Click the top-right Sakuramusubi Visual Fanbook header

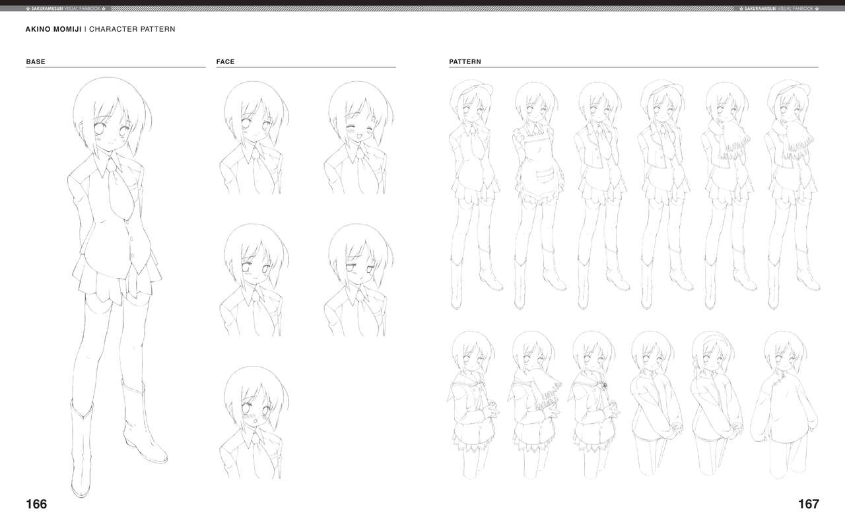779,9
